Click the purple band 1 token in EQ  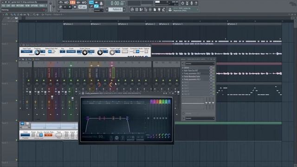pos(151,102)
